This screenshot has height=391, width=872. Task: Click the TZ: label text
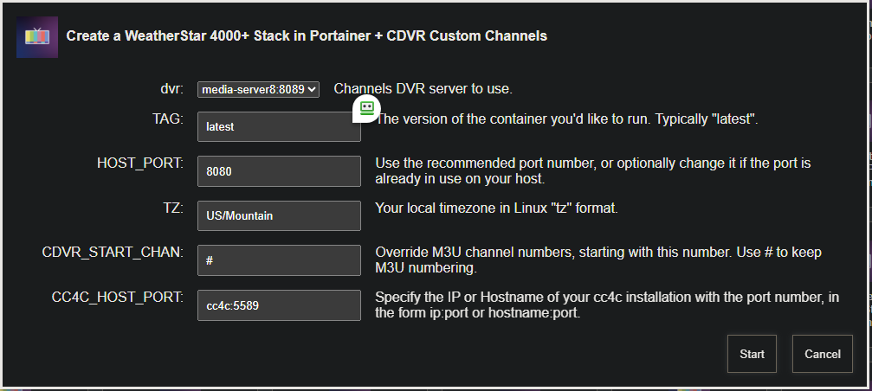click(174, 208)
